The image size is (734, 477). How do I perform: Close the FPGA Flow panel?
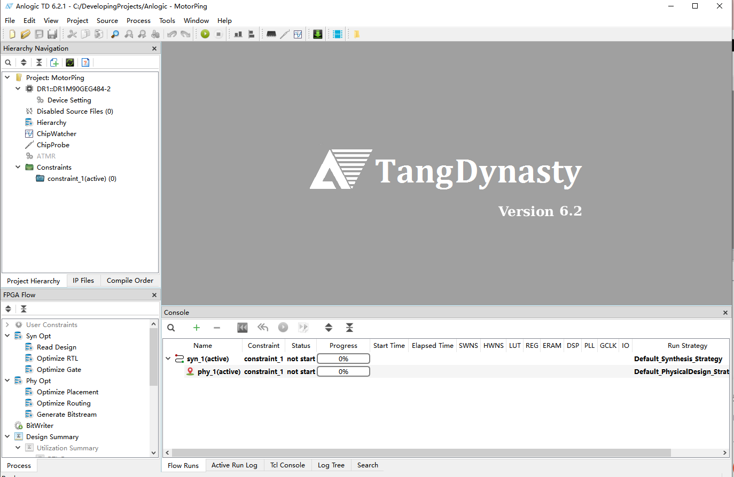click(154, 295)
